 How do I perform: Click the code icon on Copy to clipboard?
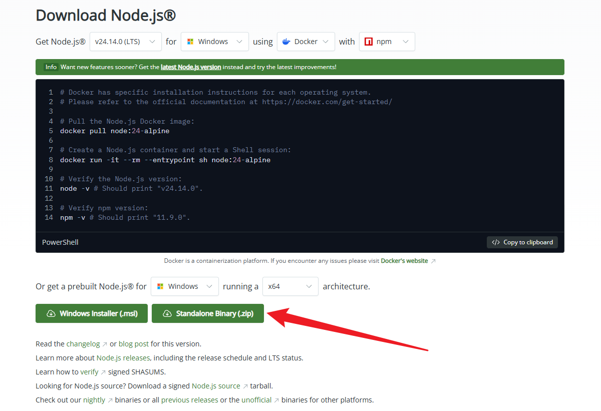[496, 242]
